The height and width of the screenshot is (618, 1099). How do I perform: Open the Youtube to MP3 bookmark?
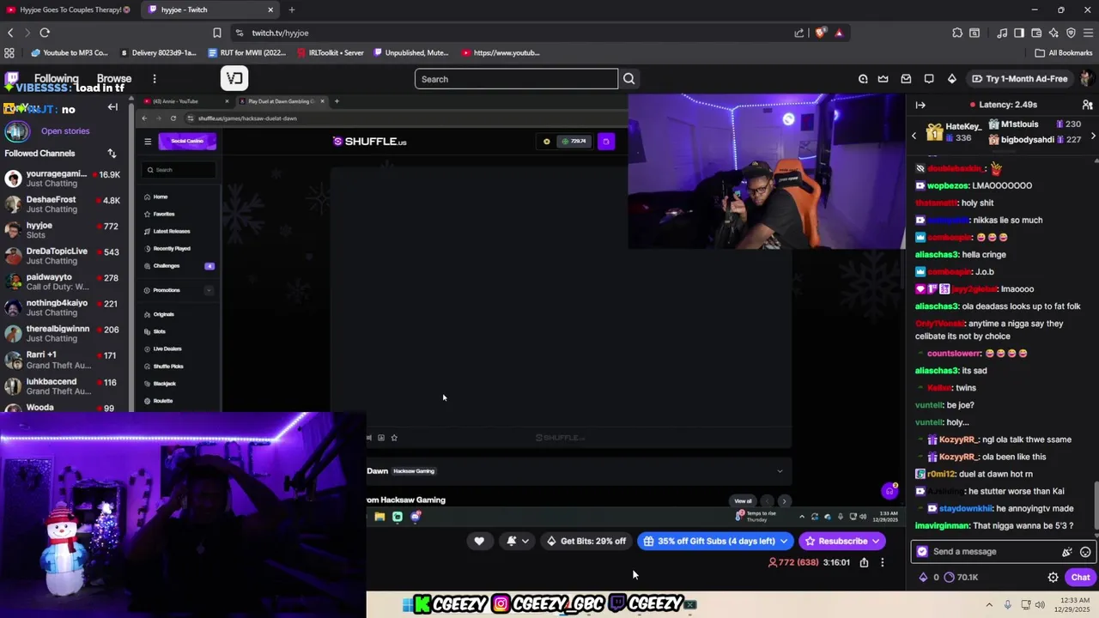[x=69, y=52]
